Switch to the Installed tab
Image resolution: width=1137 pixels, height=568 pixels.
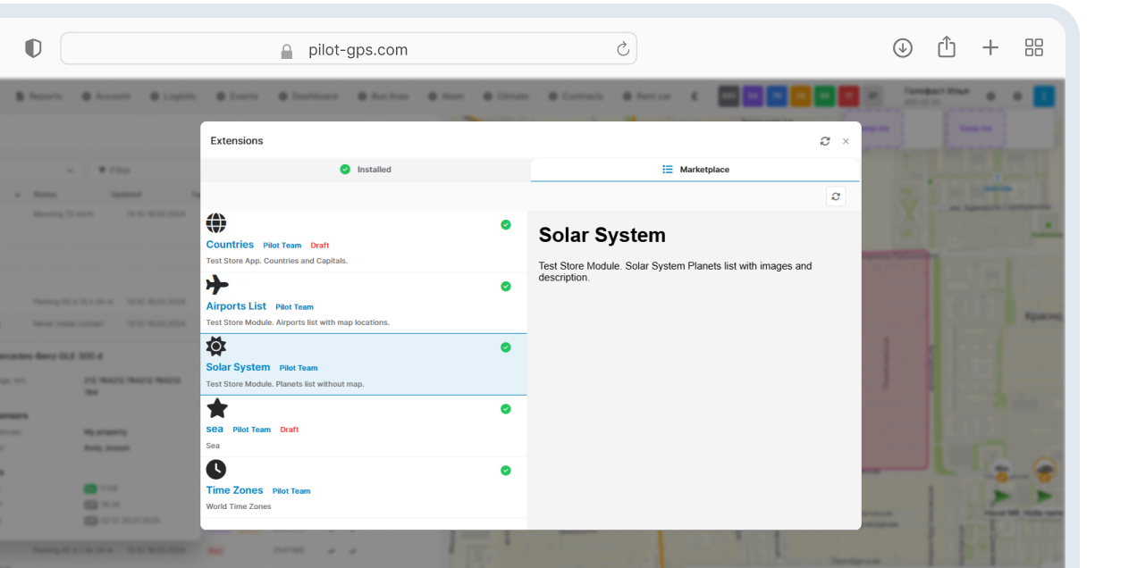tap(366, 170)
